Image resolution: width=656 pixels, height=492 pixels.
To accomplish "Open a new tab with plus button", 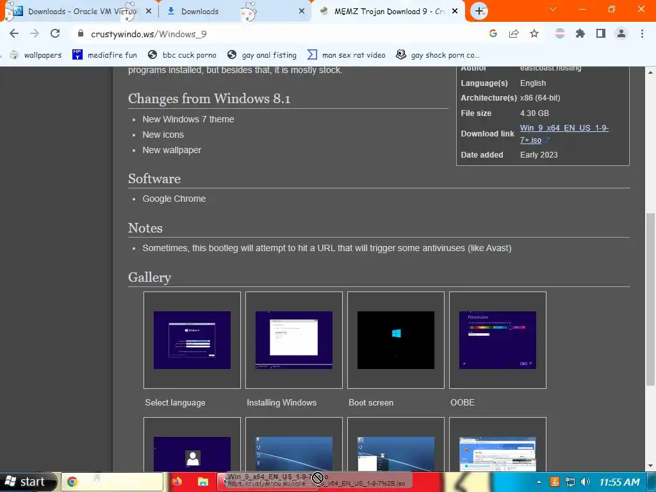I will click(x=479, y=11).
